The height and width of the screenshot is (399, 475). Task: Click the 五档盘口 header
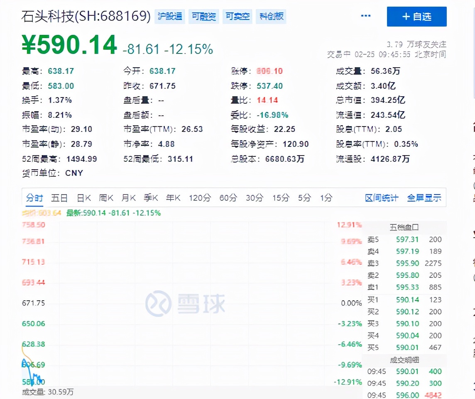pyautogui.click(x=404, y=227)
